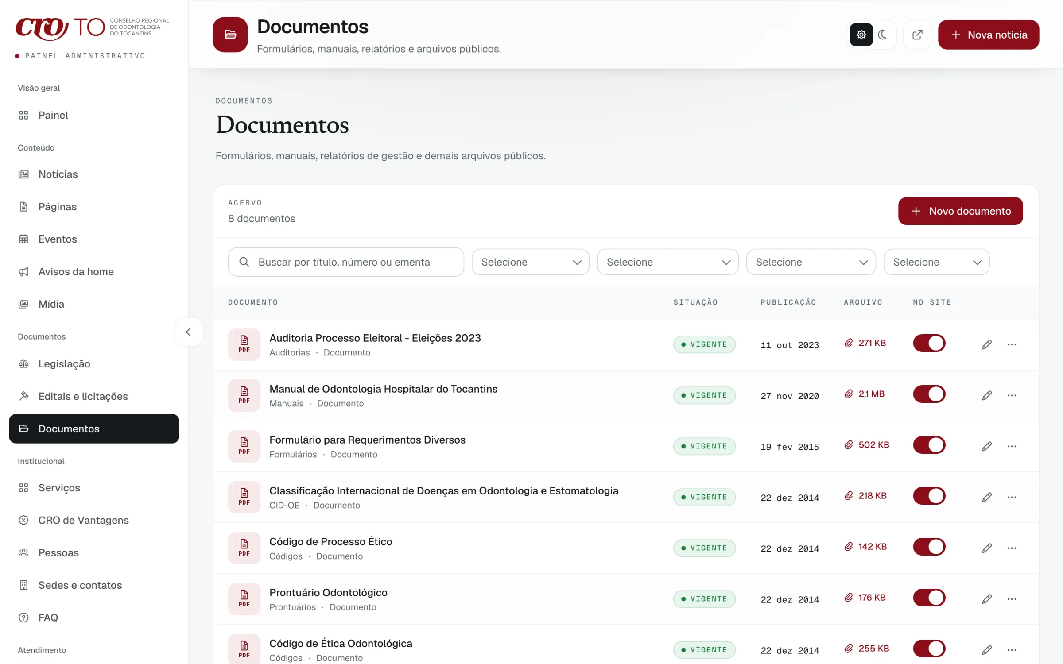The height and width of the screenshot is (664, 1063).
Task: Open Legislação sidebar item
Action: [x=94, y=364]
